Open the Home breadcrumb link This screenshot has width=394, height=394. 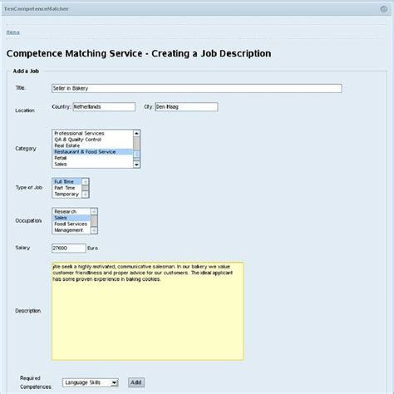coord(13,32)
